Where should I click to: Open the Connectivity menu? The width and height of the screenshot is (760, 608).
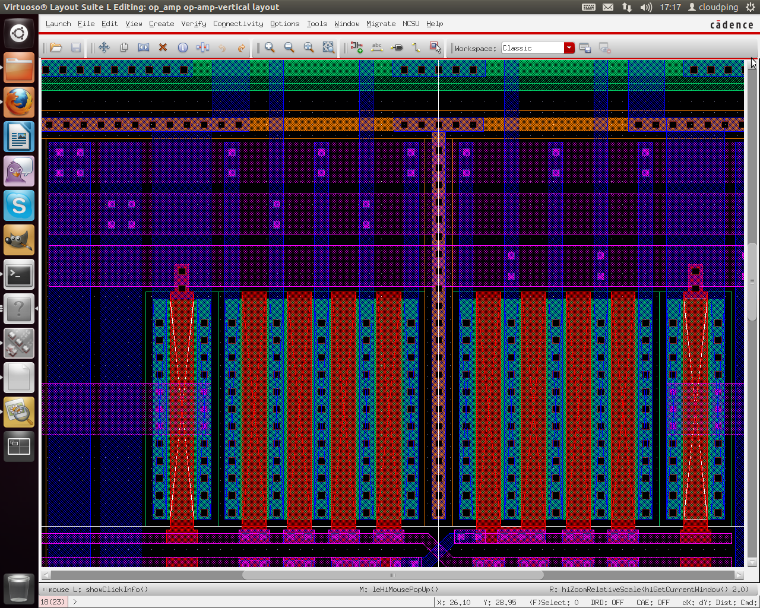click(x=238, y=24)
